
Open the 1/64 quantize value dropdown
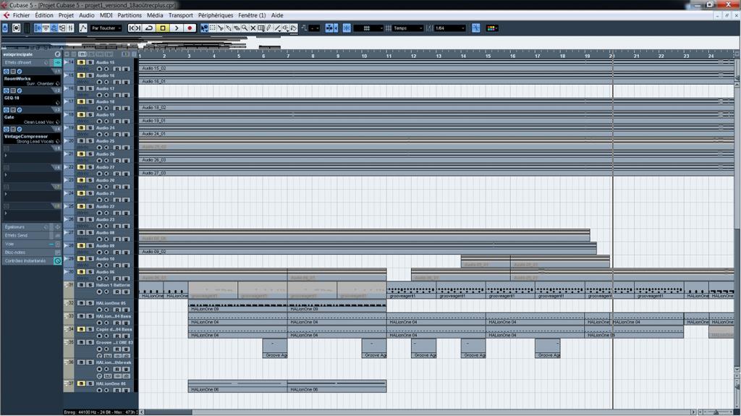click(450, 28)
